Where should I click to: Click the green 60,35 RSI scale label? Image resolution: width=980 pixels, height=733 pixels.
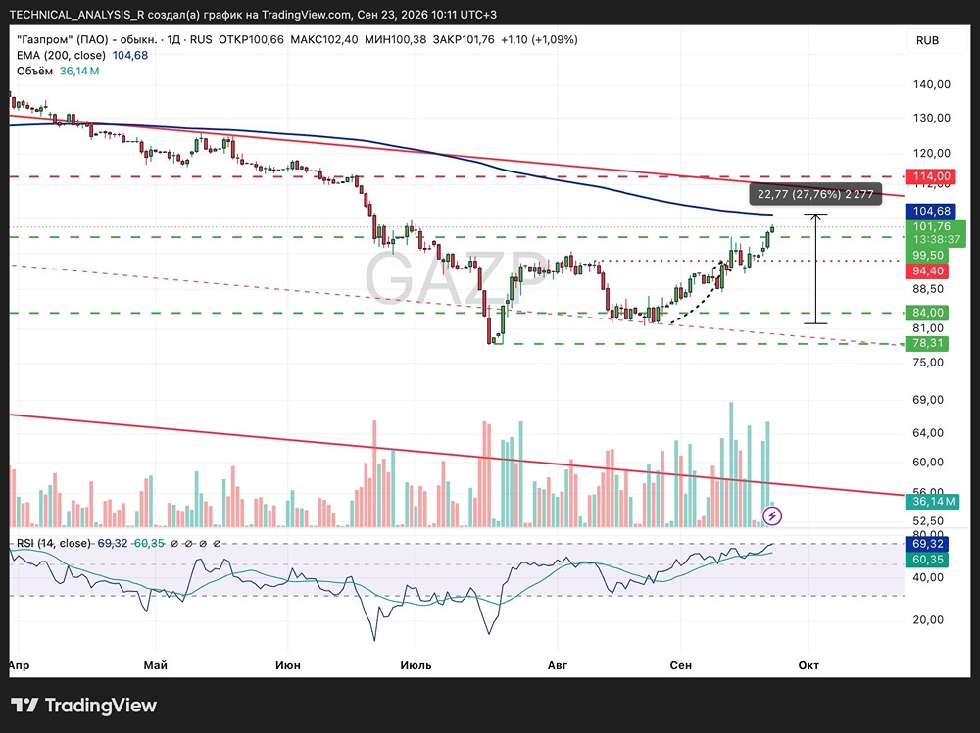point(927,560)
